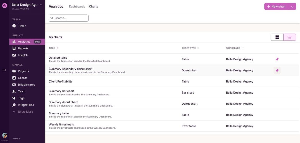Viewport: 300px width, 143px height.
Task: Open the Timer clock icon
Action: [x=14, y=26]
